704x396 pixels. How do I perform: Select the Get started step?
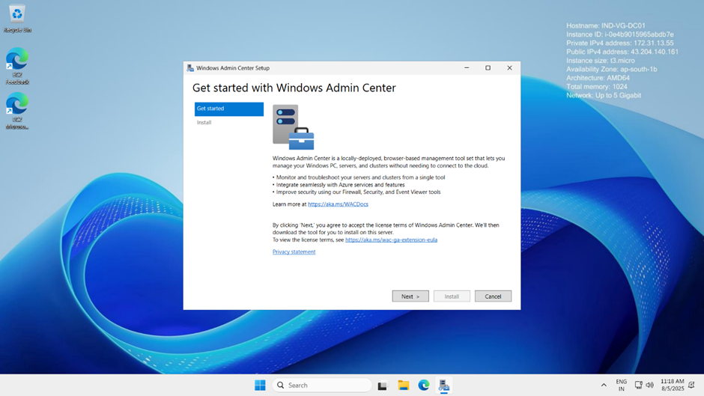coord(229,109)
